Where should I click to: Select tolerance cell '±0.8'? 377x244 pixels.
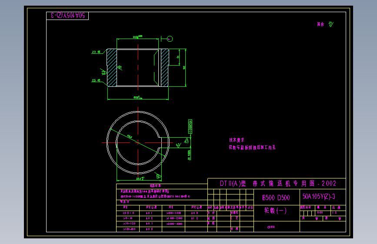click(194, 213)
